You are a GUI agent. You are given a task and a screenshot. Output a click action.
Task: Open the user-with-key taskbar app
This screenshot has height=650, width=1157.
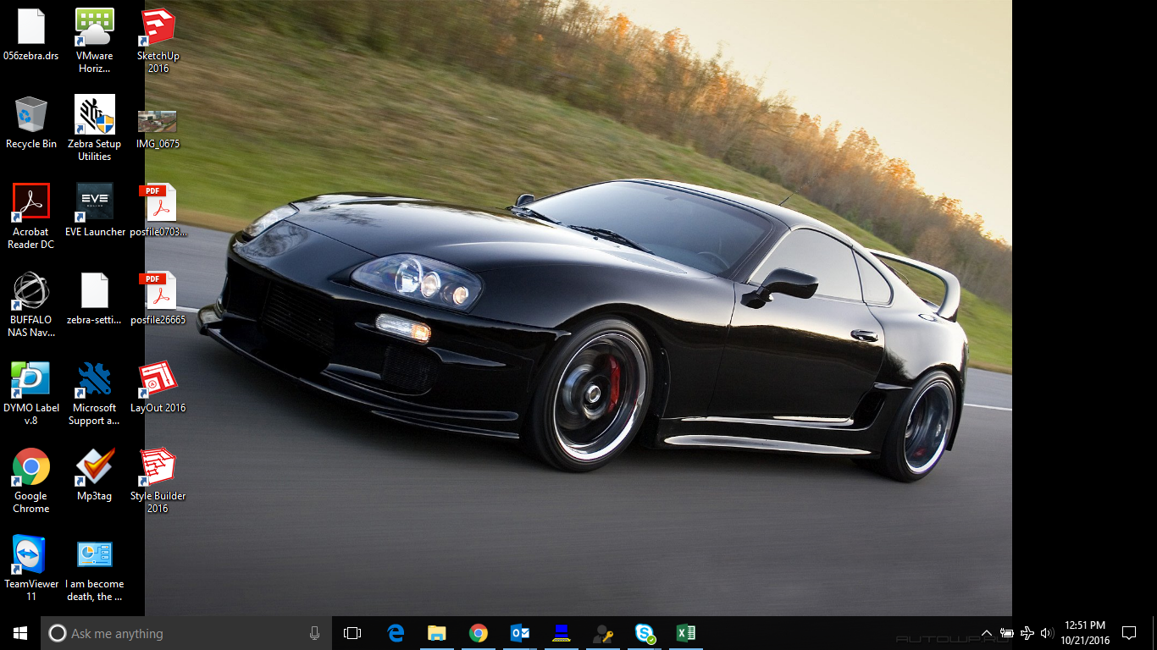pyautogui.click(x=602, y=633)
